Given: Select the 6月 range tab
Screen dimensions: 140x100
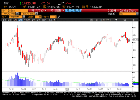Looking at the screenshot, I should pos(20,20).
